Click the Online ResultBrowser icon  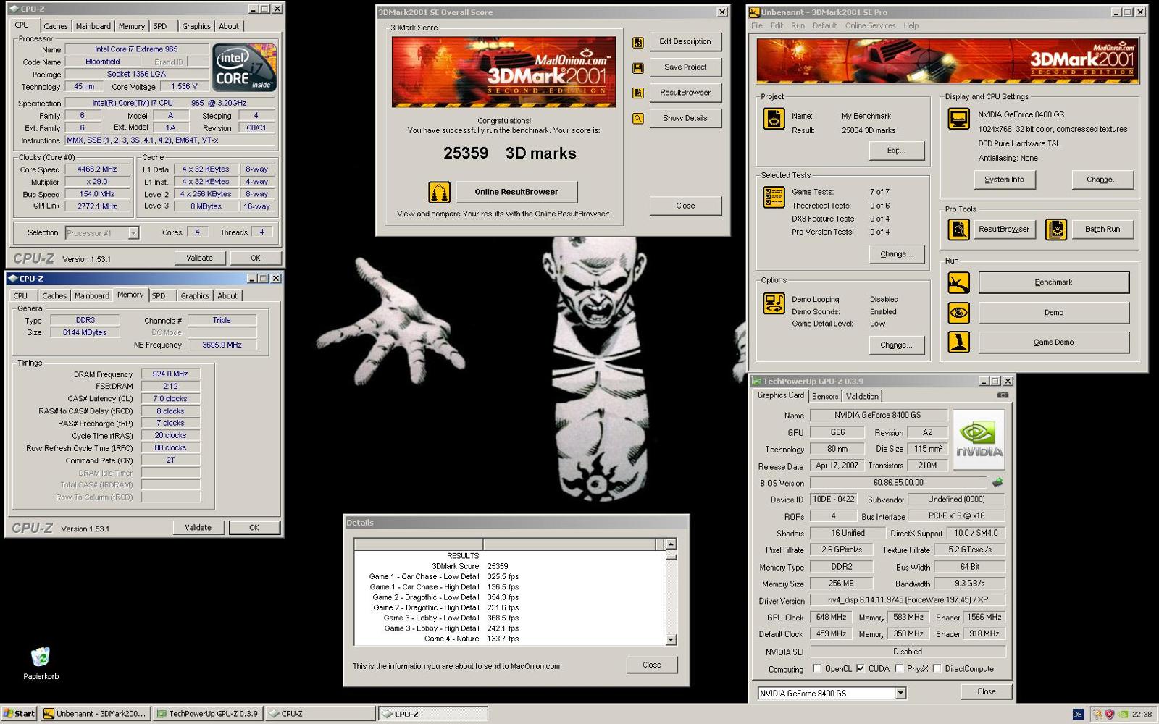pyautogui.click(x=439, y=192)
